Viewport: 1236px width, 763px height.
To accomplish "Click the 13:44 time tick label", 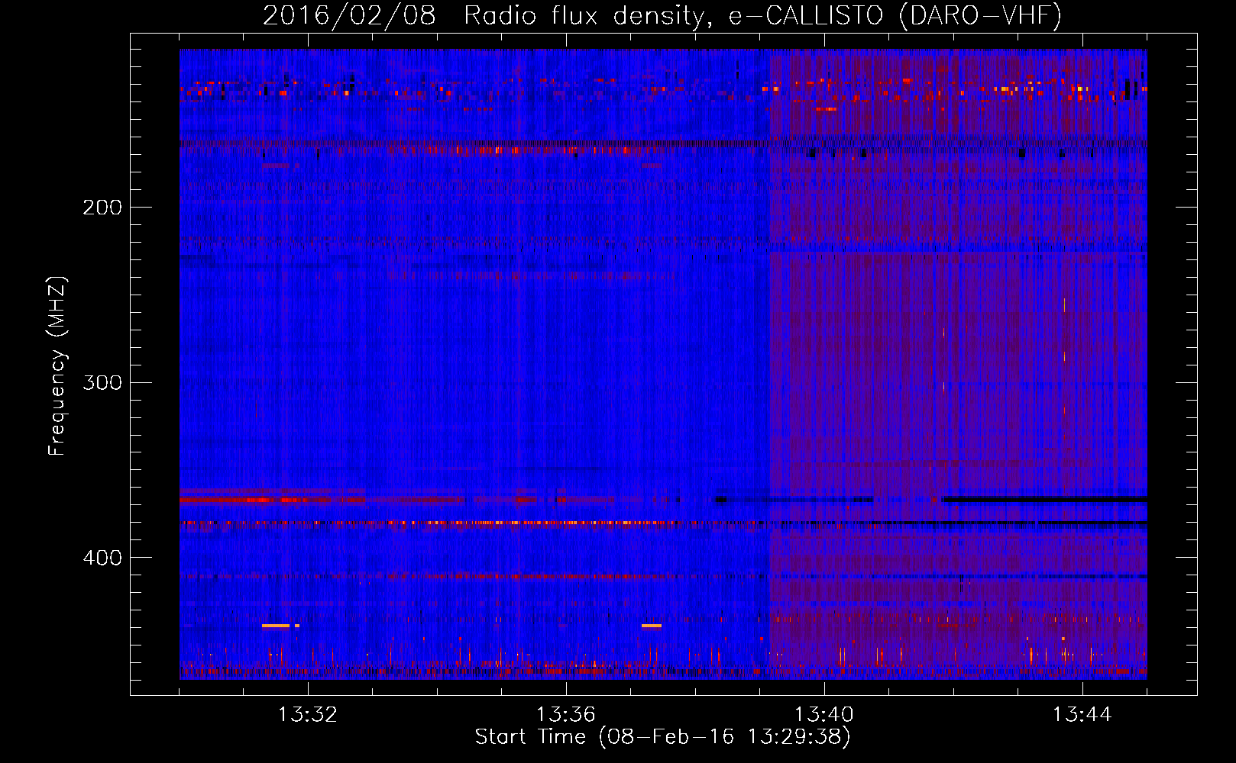I will coord(1082,715).
